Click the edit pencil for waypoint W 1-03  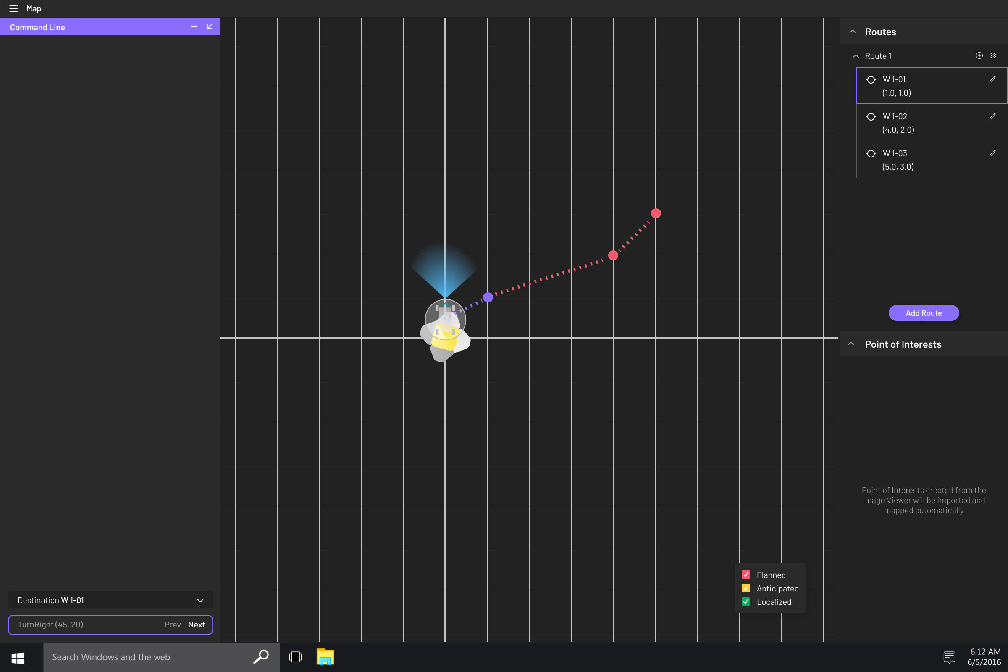[992, 153]
